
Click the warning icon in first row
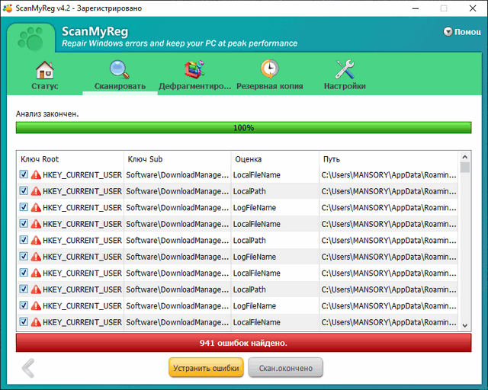pos(36,175)
